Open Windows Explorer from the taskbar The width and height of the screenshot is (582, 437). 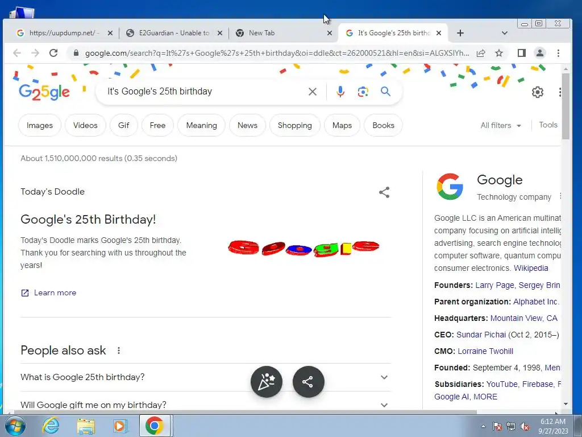pyautogui.click(x=86, y=426)
